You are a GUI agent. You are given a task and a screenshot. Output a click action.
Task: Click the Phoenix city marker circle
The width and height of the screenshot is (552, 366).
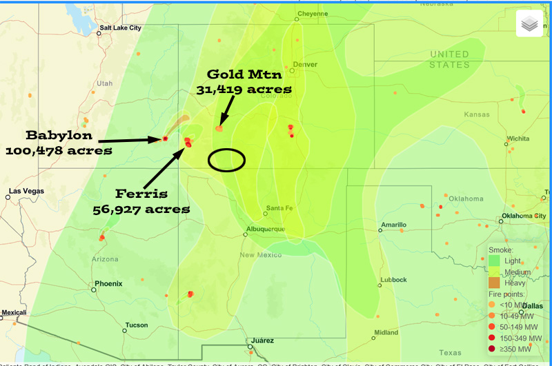(94, 290)
